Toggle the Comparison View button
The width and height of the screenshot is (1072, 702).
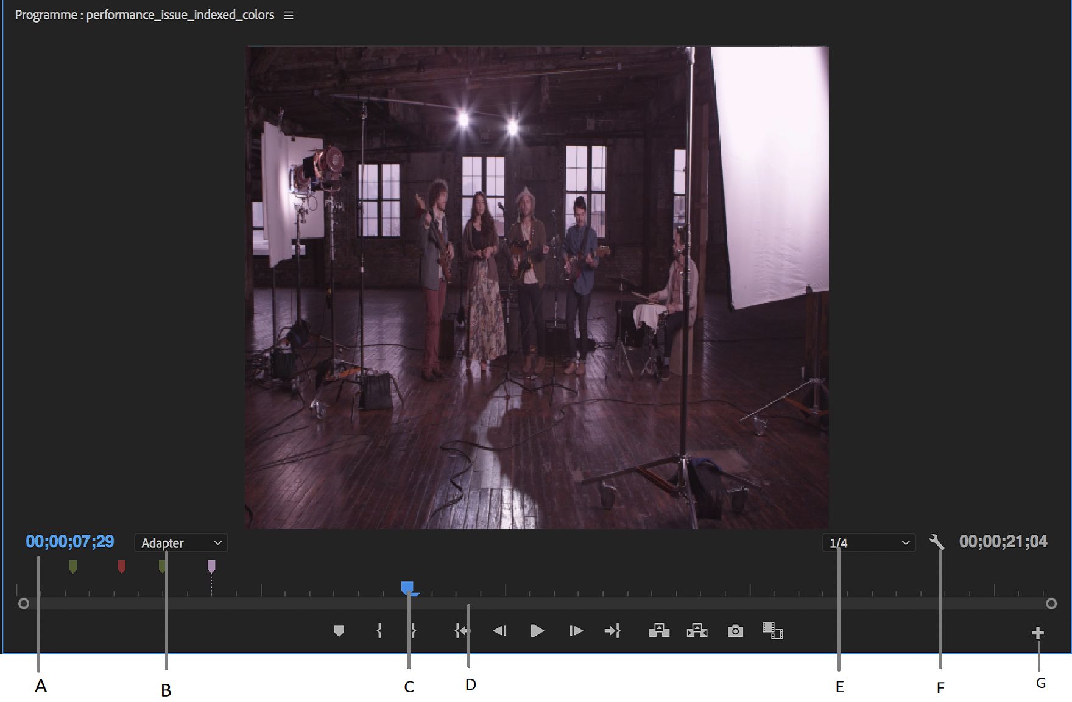coord(772,630)
